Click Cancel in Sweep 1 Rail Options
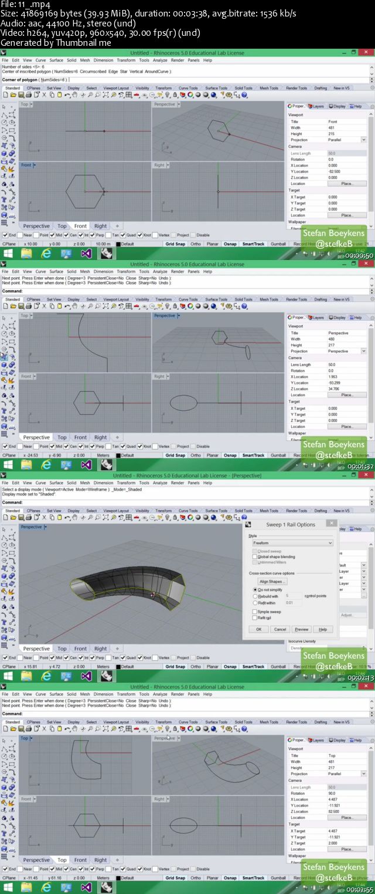The height and width of the screenshot is (894, 375). [279, 629]
